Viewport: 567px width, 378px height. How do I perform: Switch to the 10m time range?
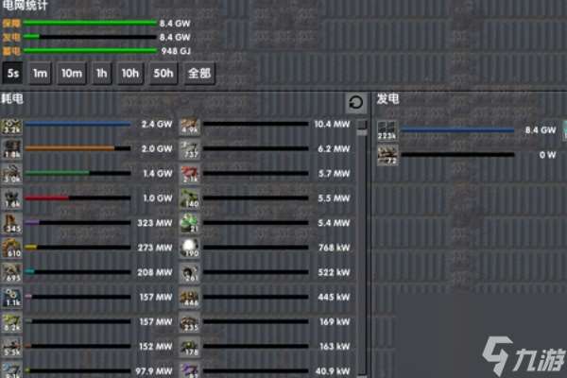point(72,74)
